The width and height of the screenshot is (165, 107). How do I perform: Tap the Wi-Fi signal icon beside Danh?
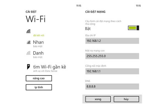(29, 53)
